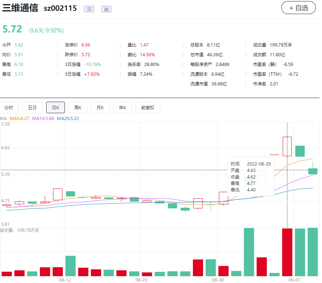Show the 月K chart tab

[100, 107]
